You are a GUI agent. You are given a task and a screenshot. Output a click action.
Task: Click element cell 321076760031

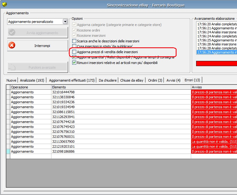121,137
